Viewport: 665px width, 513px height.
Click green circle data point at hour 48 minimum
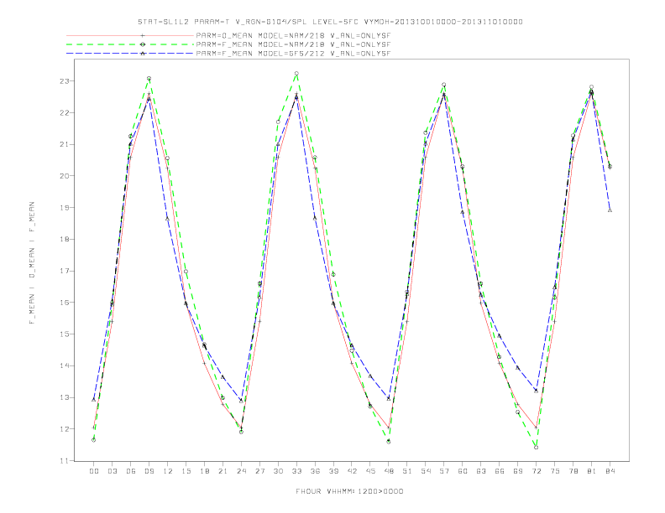click(x=389, y=442)
